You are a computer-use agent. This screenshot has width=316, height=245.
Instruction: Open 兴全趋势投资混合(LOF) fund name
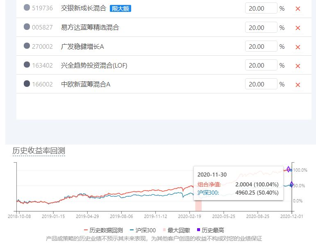tap(94, 66)
